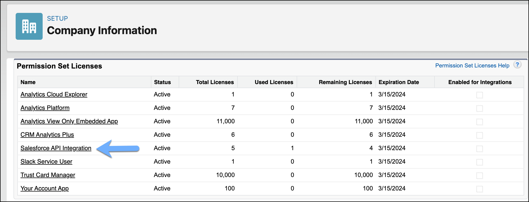Click the Company Information page title
Viewport: 529px width, 202px height.
pos(102,30)
